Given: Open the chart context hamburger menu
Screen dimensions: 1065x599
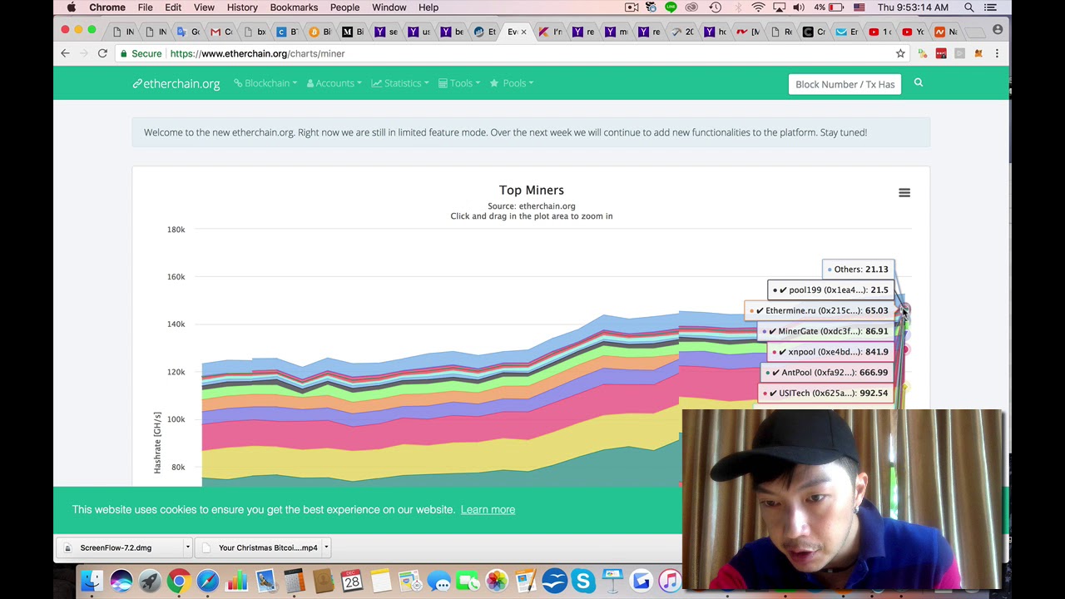Looking at the screenshot, I should (x=904, y=193).
